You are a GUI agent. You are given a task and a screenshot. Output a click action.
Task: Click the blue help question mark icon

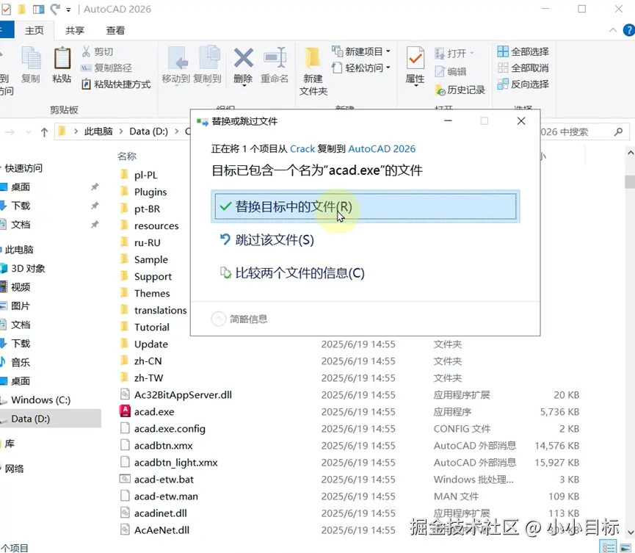coord(629,30)
